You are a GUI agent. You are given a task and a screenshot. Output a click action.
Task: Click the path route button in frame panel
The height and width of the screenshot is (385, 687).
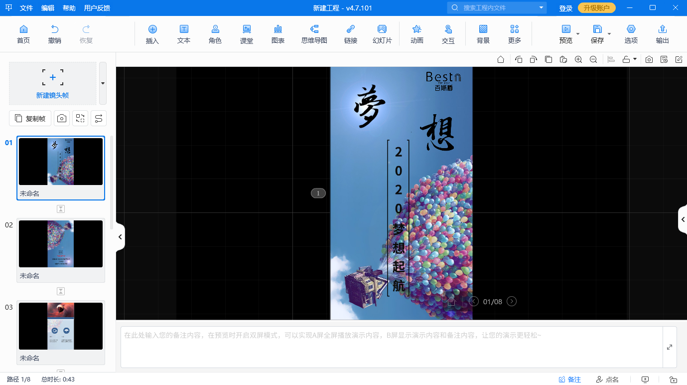(98, 118)
